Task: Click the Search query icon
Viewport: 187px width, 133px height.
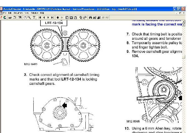Action: [99, 18]
